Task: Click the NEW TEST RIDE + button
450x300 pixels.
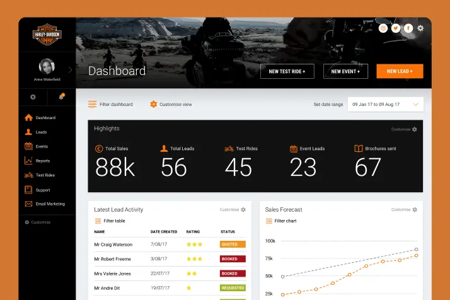Action: coord(287,71)
